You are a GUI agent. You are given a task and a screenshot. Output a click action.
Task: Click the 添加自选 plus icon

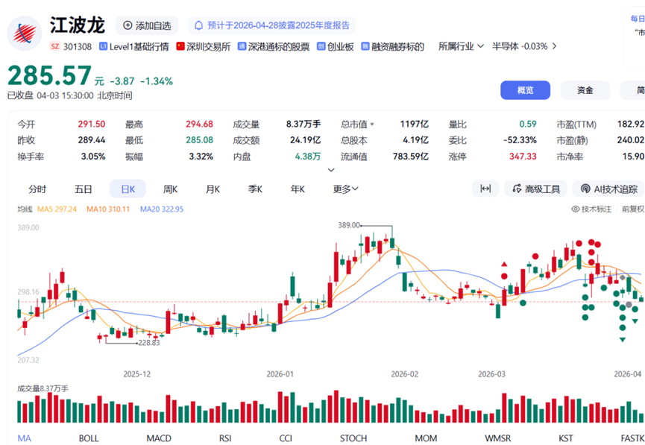(x=128, y=25)
